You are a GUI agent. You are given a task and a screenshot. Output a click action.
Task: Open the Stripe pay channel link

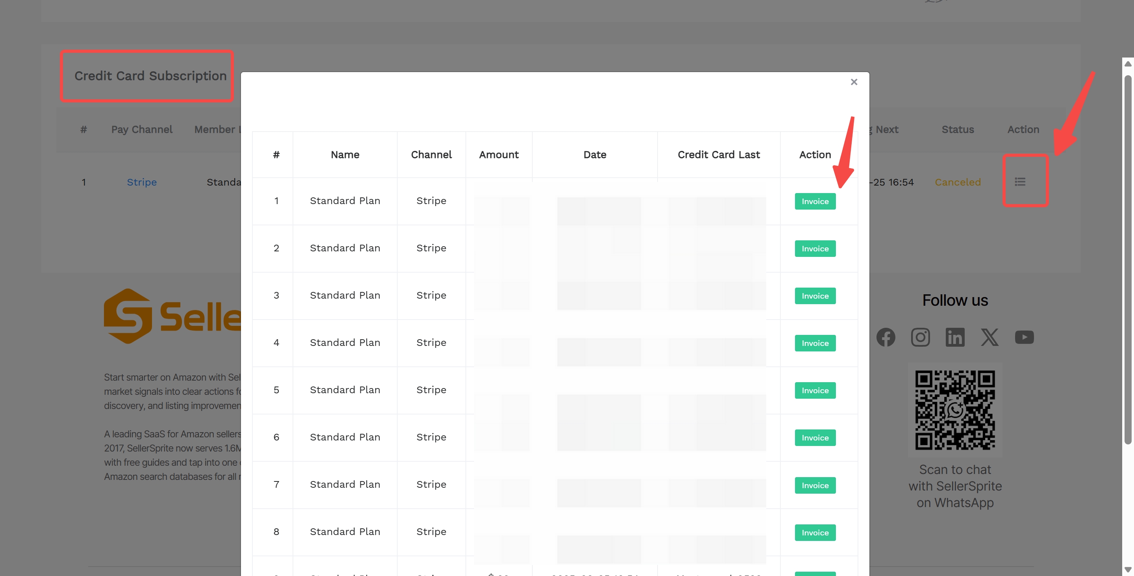141,182
